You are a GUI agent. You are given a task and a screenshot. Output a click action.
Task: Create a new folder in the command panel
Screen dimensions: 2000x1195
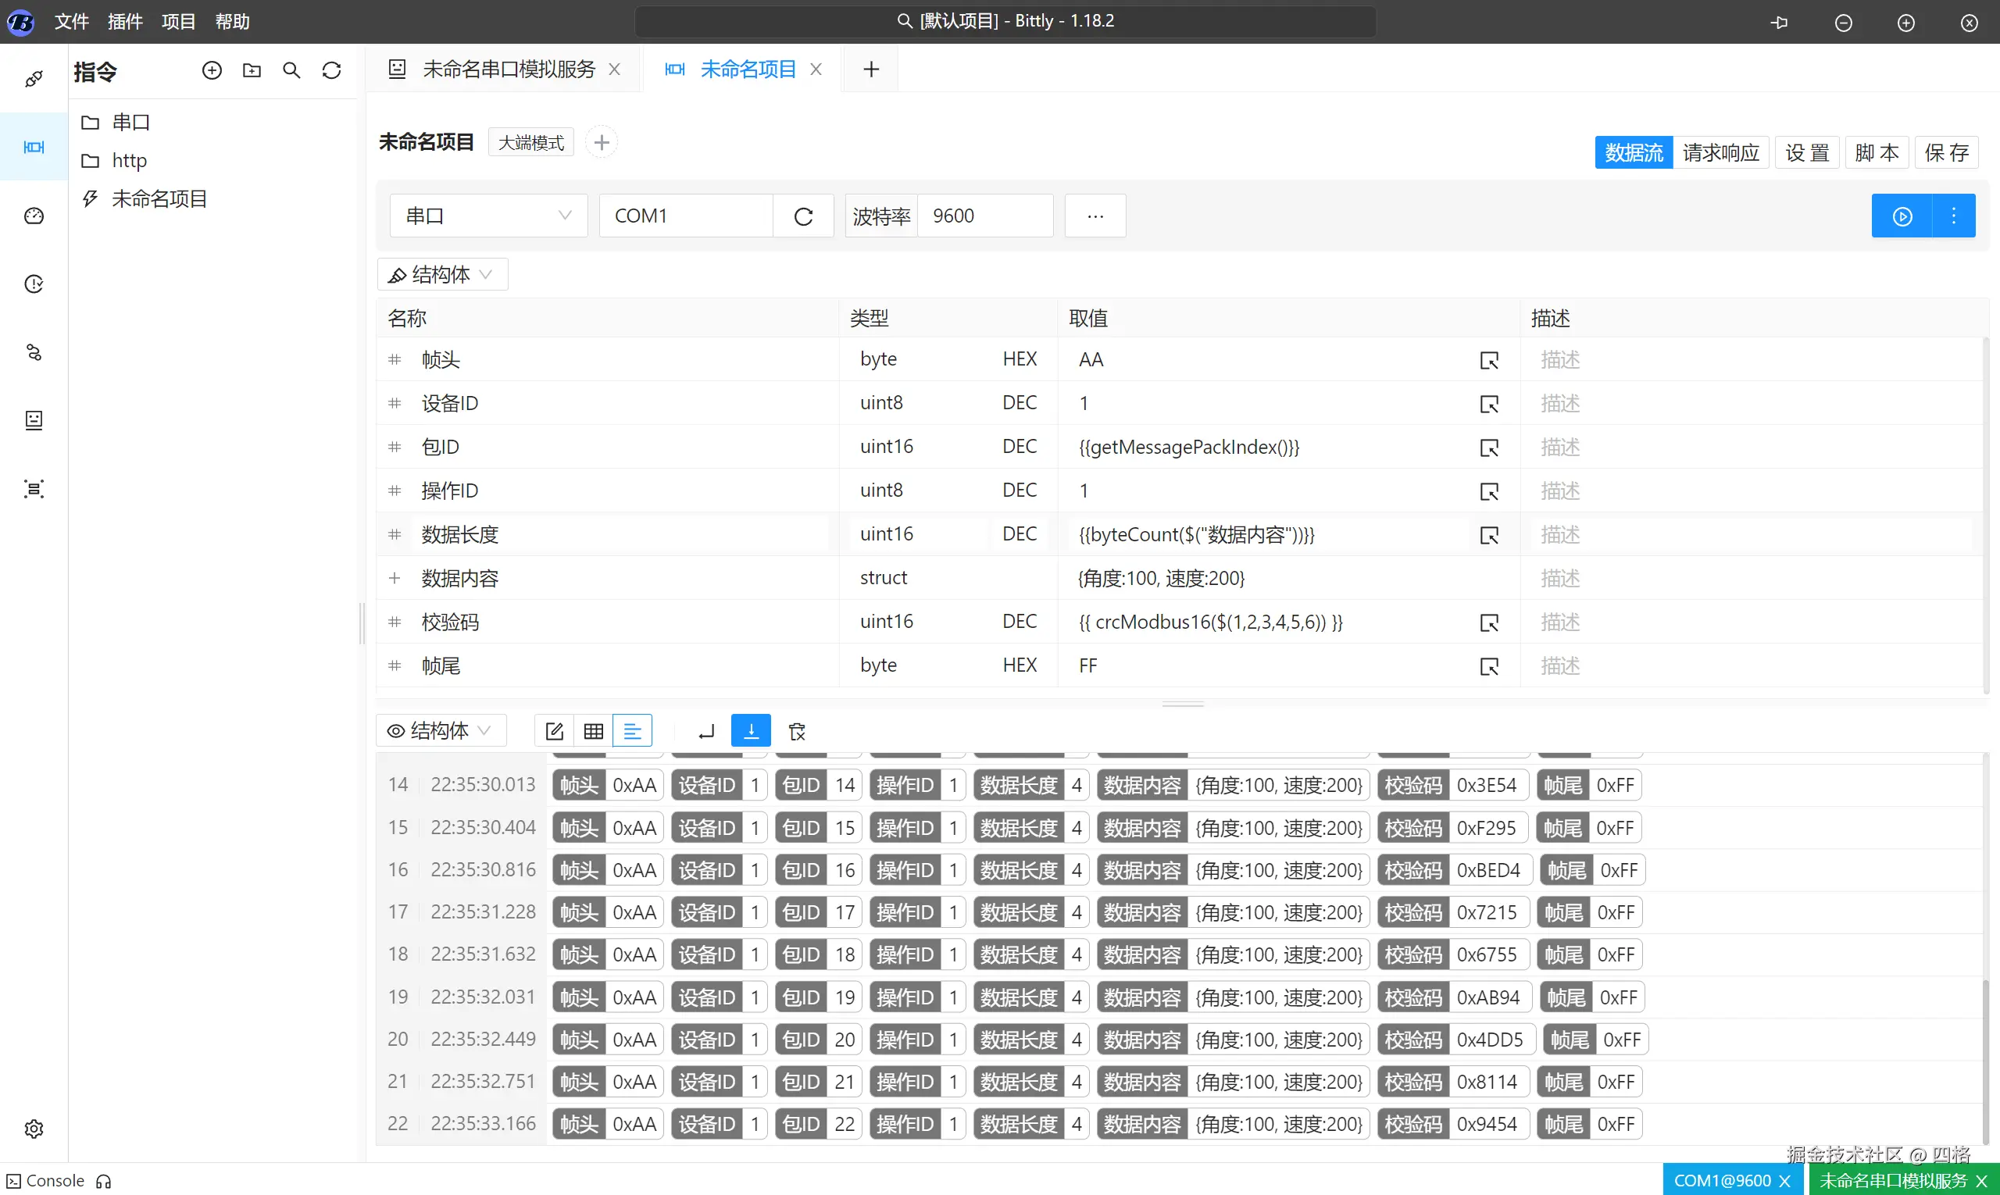252,71
